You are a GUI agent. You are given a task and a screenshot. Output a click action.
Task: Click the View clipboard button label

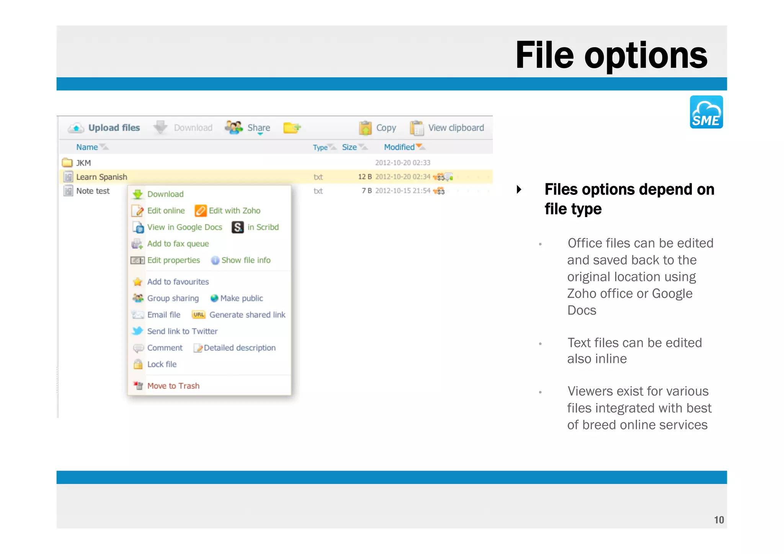pos(456,128)
